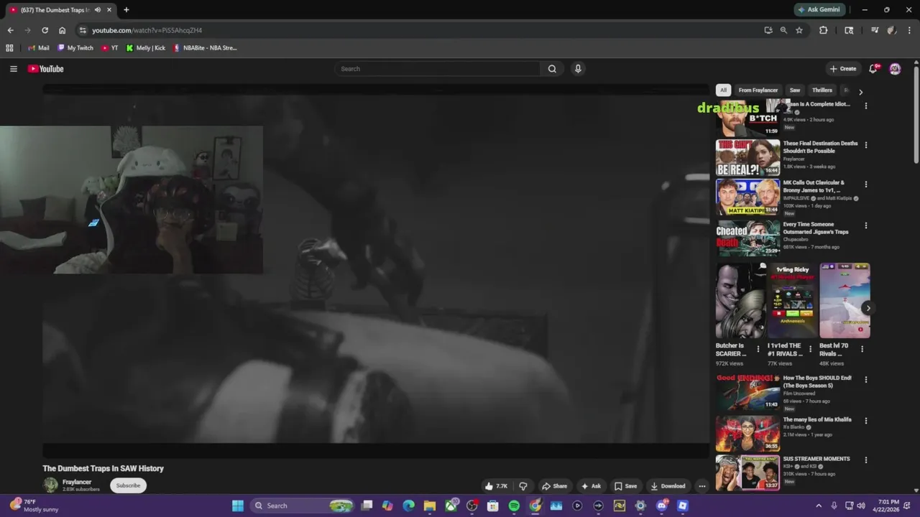This screenshot has height=517, width=920.
Task: Start voice search with microphone icon
Action: coord(578,69)
